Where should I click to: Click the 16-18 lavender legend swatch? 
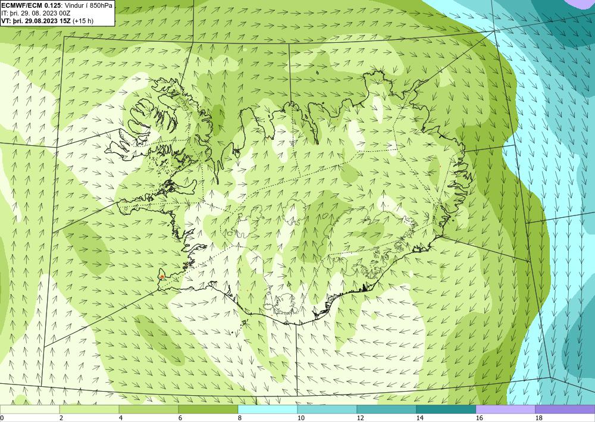coord(505,409)
